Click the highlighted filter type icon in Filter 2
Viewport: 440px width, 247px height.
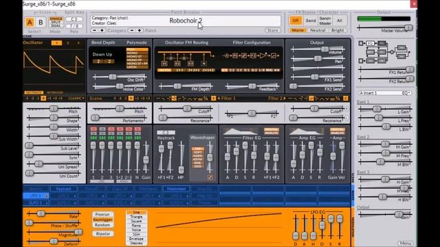[311, 98]
